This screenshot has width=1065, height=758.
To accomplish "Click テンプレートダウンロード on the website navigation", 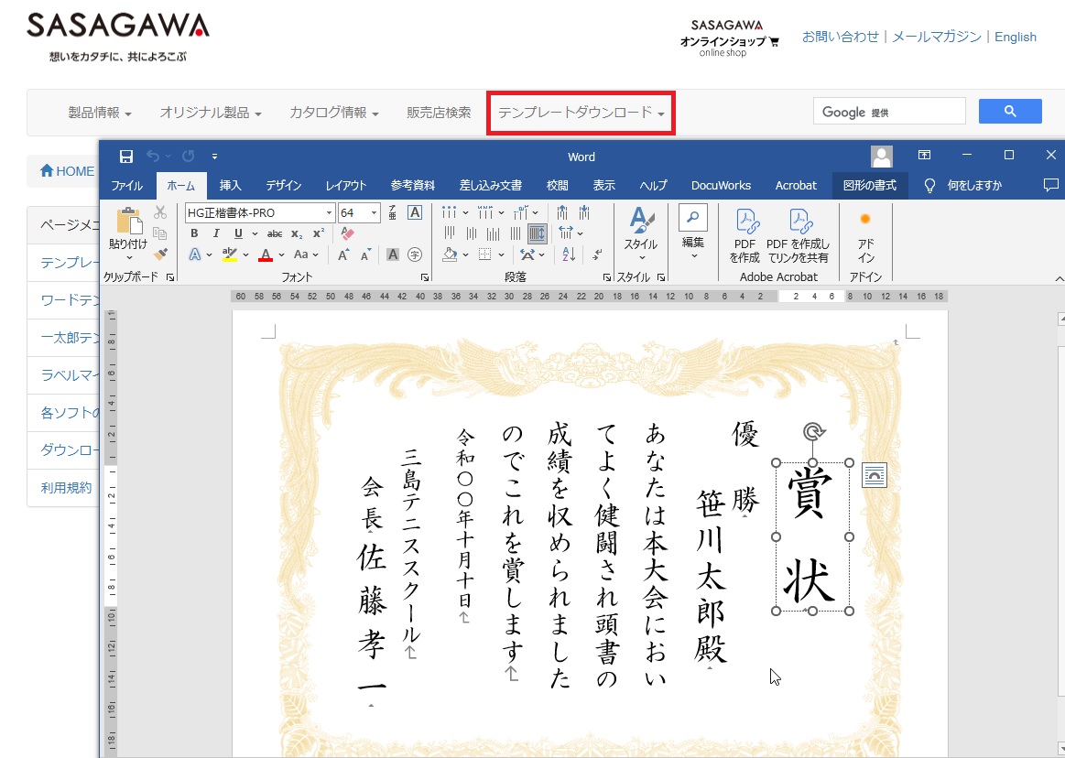I will pyautogui.click(x=581, y=113).
